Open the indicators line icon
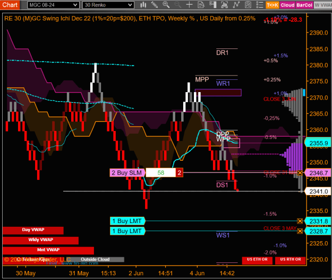 [x=236, y=5]
